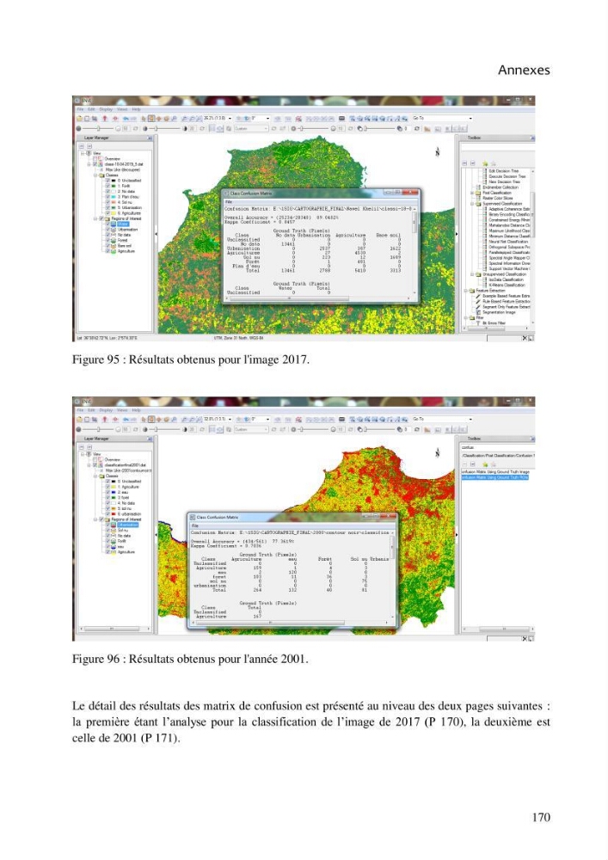The height and width of the screenshot is (860, 608).
Task: Adjust contrast slider in Figure 96 toolbar
Action: tap(164, 429)
